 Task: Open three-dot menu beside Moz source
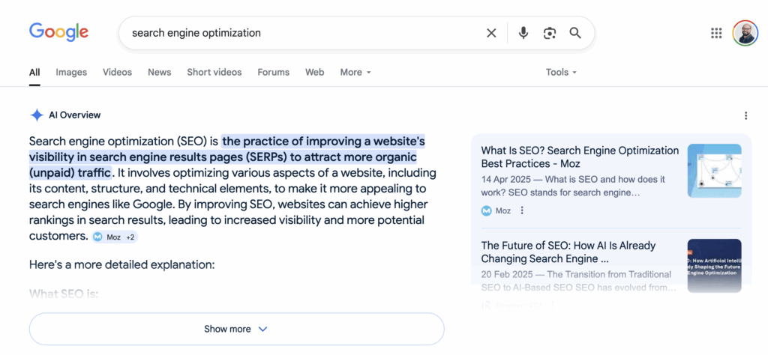coord(522,210)
